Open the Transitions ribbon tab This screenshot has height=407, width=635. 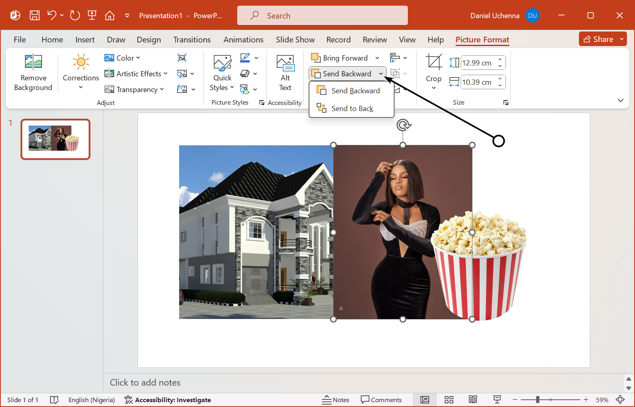pyautogui.click(x=192, y=40)
